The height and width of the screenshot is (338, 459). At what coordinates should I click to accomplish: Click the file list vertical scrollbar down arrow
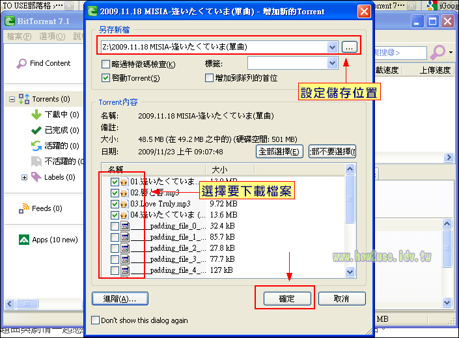(x=350, y=272)
